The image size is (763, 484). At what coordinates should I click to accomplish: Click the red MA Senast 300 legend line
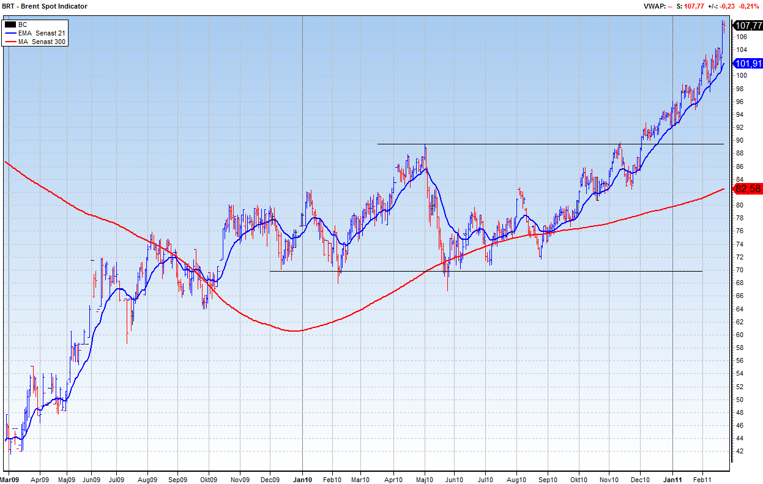pos(10,42)
